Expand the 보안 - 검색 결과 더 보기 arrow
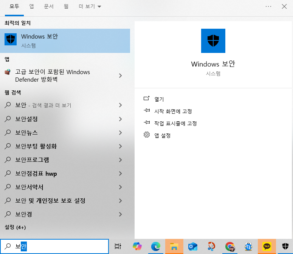 tap(120, 105)
